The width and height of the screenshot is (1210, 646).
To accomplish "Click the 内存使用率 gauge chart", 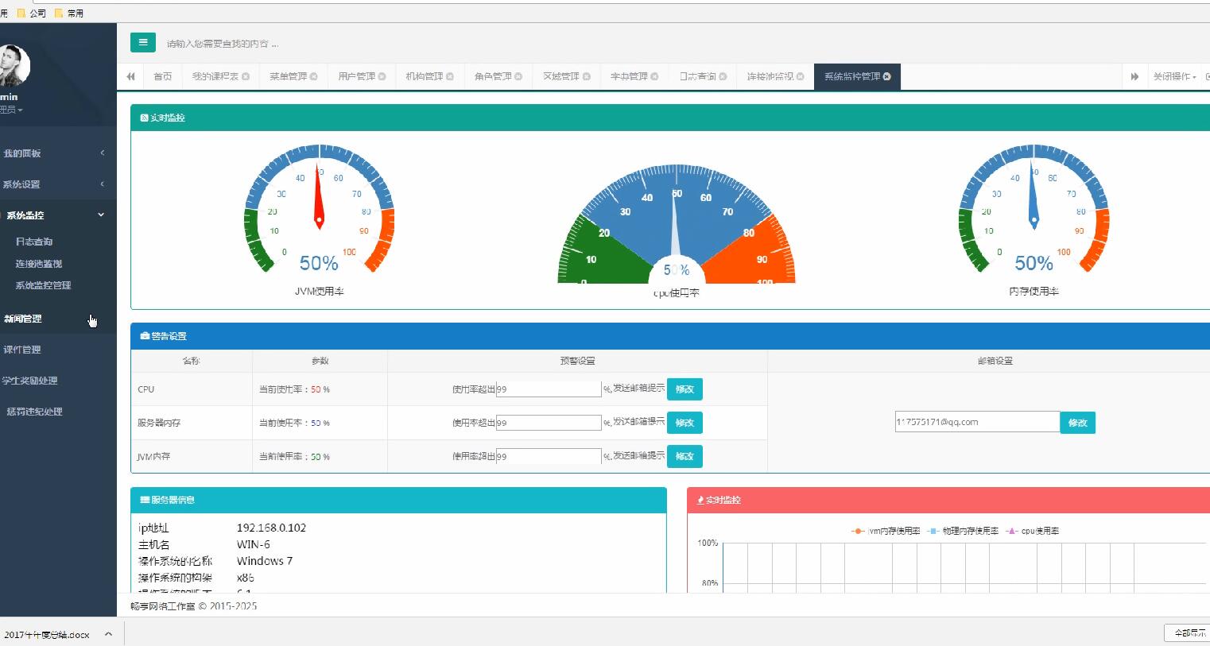I will pyautogui.click(x=1034, y=209).
